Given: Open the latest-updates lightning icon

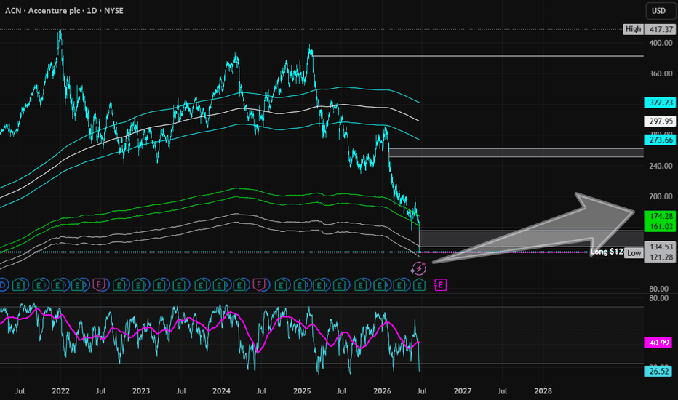Looking at the screenshot, I should pos(418,268).
